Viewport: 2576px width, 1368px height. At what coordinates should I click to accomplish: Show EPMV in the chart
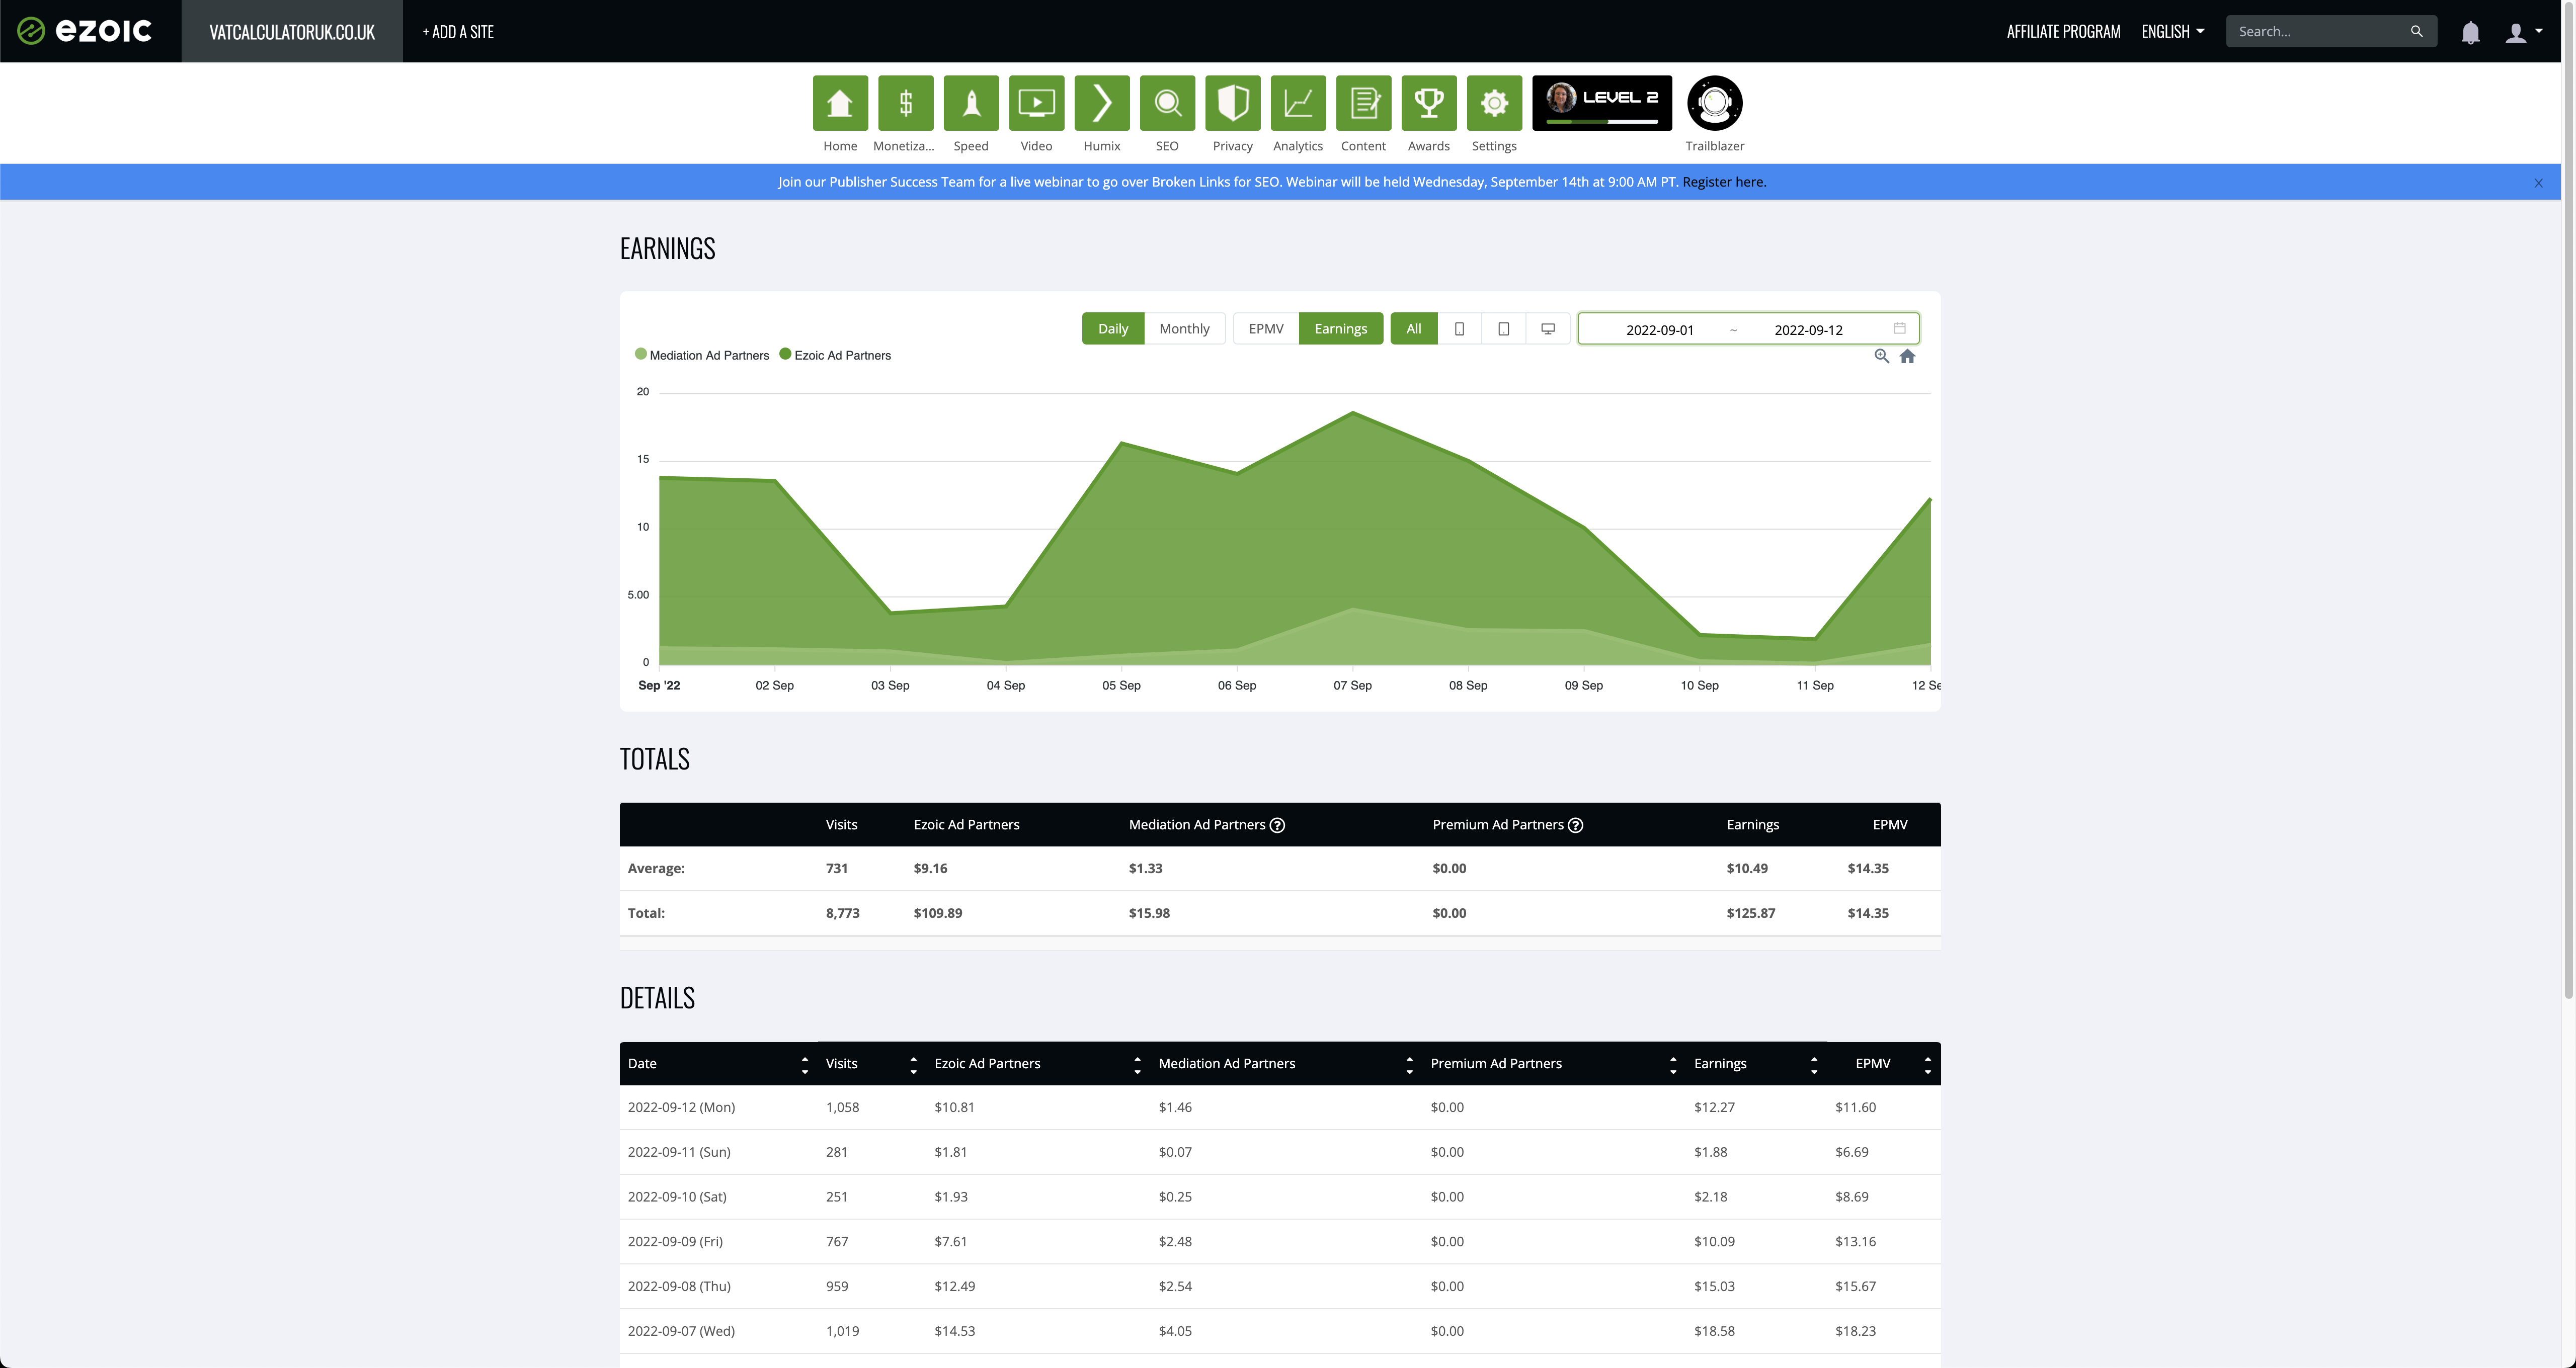click(1266, 329)
